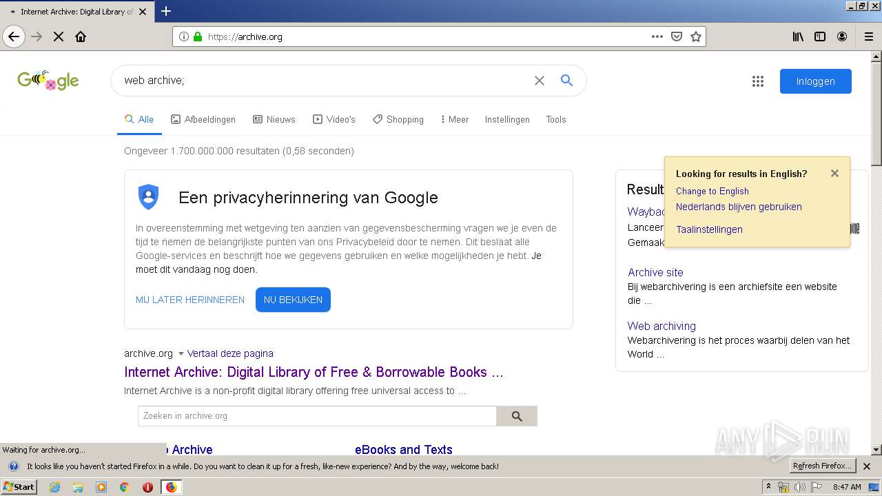Click the Google doodle logo
The image size is (882, 496).
(x=48, y=81)
